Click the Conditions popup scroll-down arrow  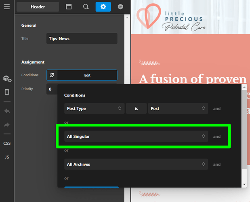point(244,185)
